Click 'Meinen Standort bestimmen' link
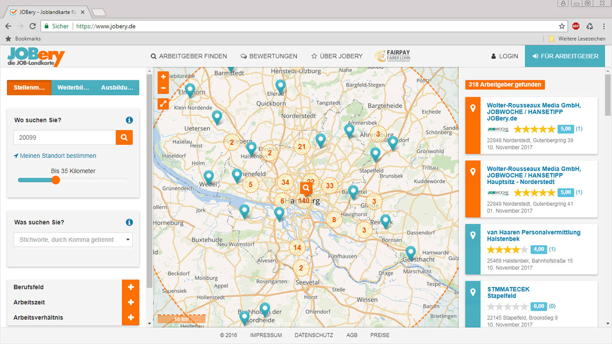Screen dimensions: 612x344 (55, 156)
